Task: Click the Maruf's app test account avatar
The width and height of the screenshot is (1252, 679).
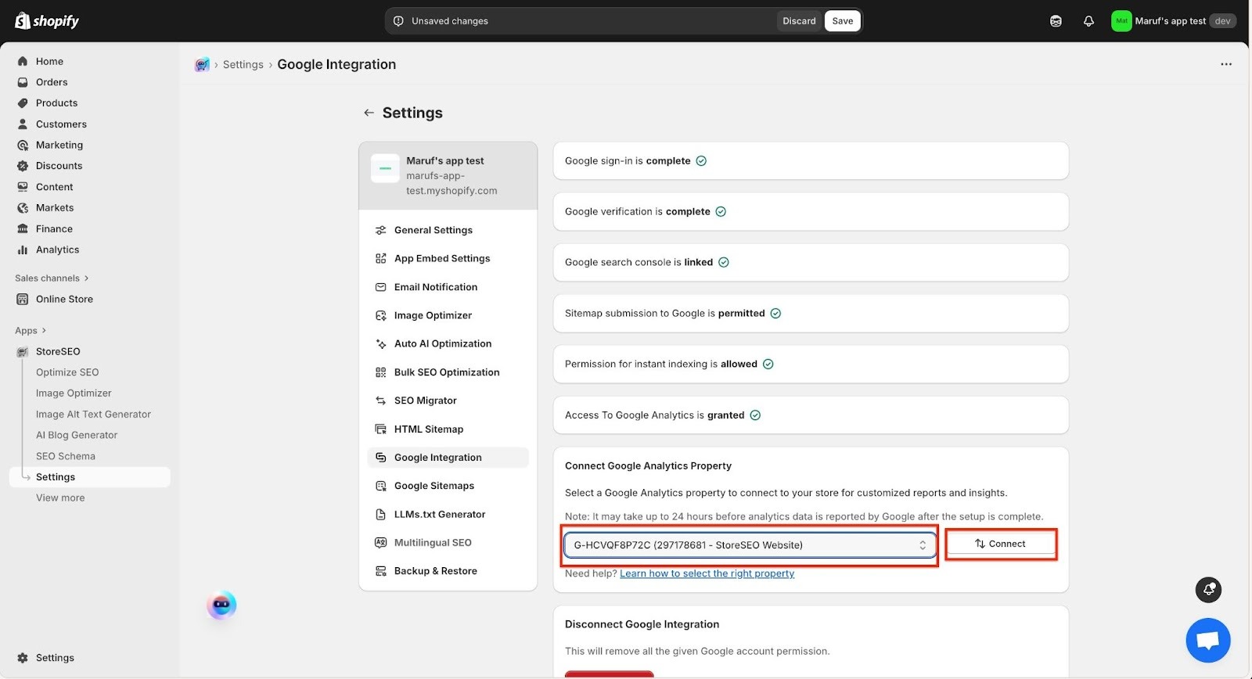Action: pyautogui.click(x=1121, y=21)
